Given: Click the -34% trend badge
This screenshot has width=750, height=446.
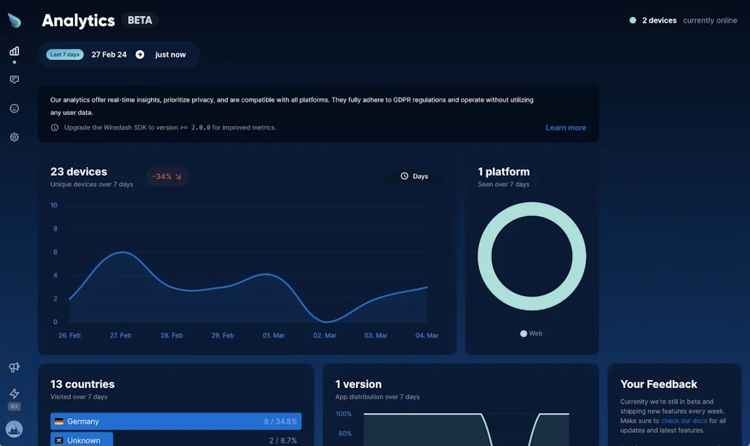Looking at the screenshot, I should (x=166, y=176).
